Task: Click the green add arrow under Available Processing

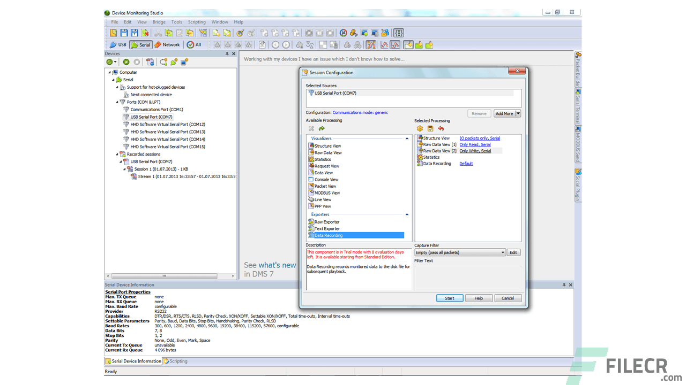Action: click(x=322, y=128)
